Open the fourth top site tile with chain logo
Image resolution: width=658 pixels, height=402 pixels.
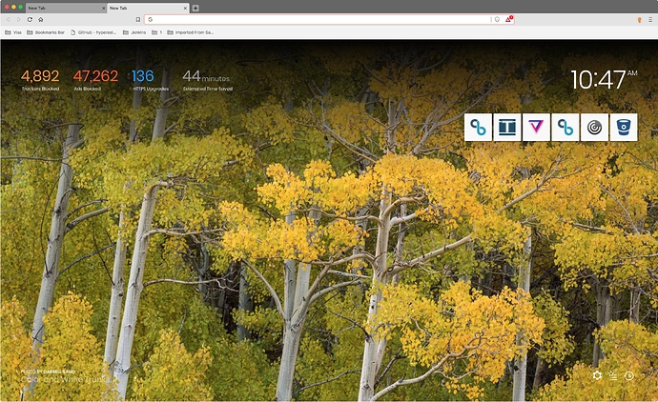tap(565, 127)
